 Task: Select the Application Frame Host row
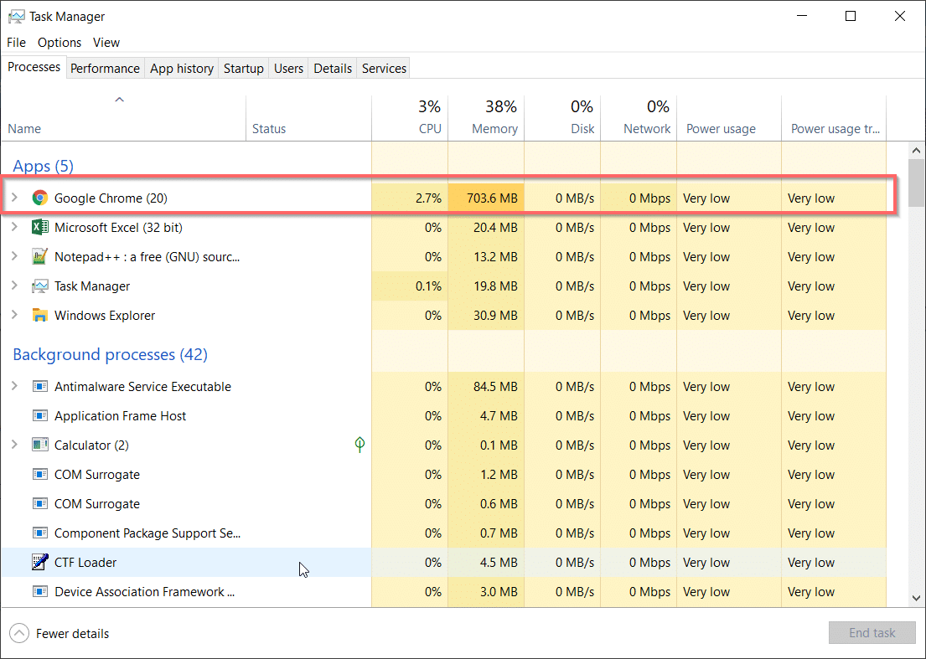tap(443, 416)
